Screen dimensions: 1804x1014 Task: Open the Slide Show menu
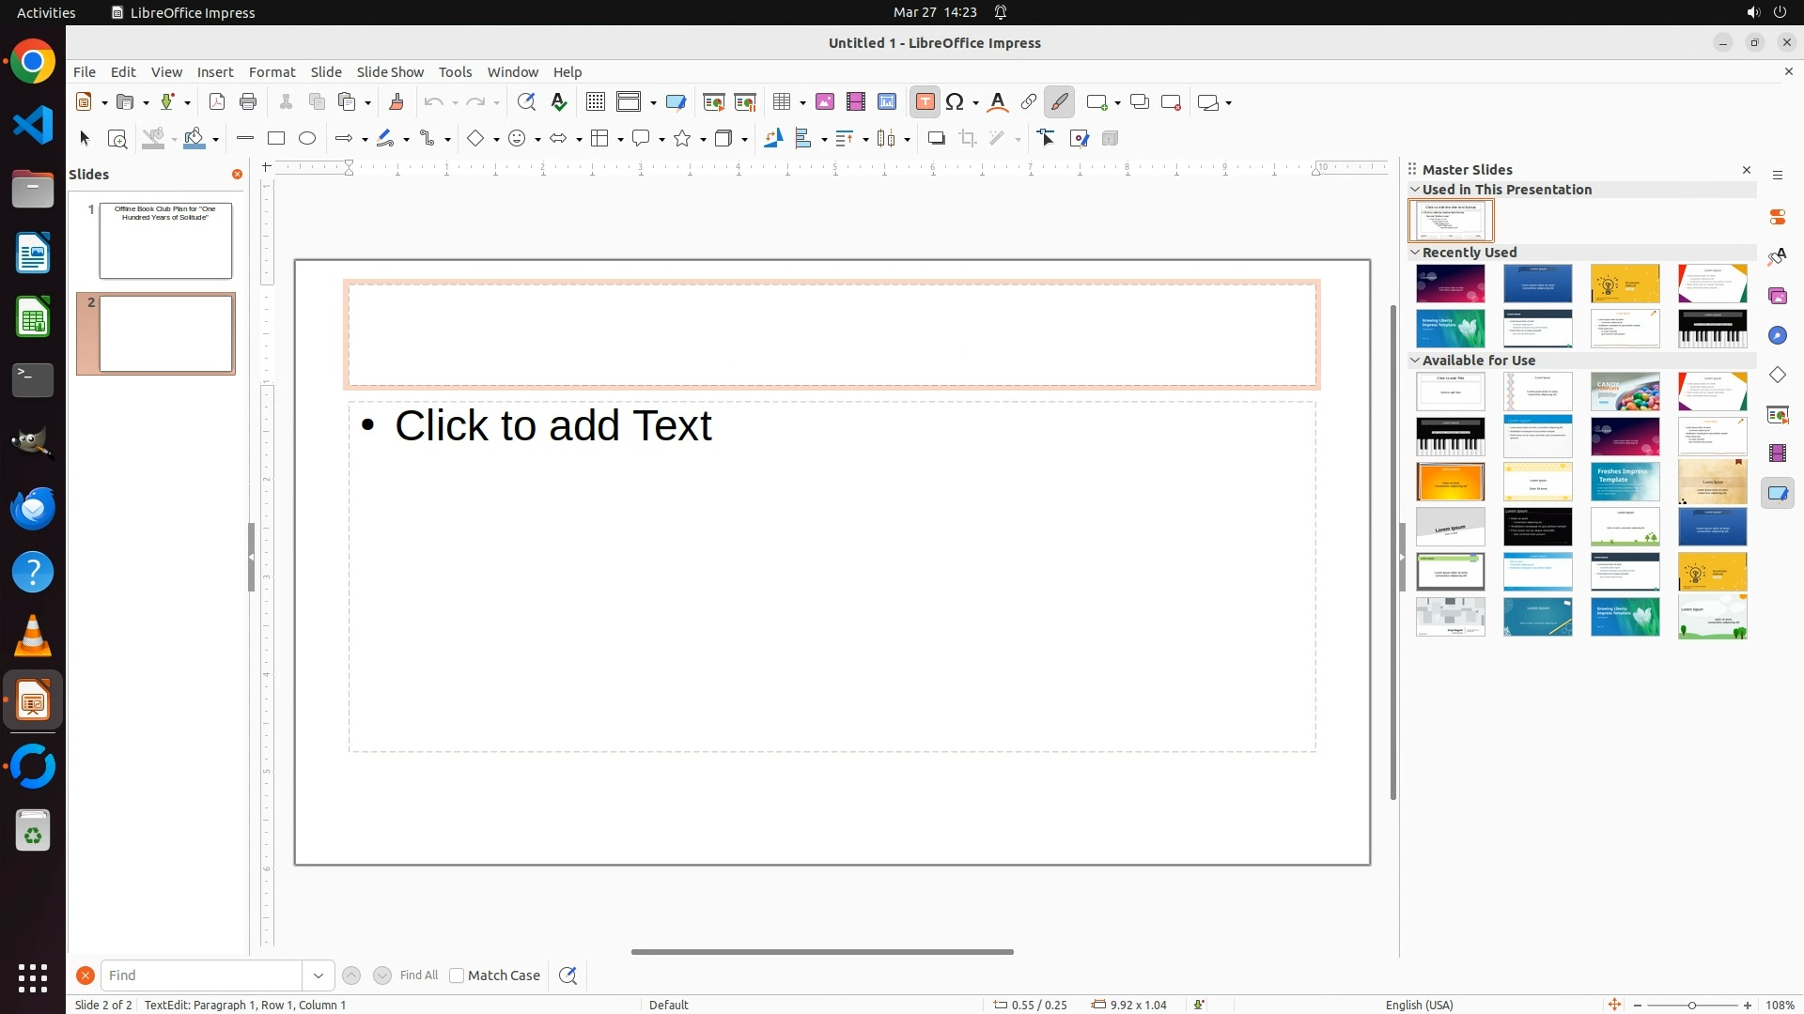pos(390,72)
